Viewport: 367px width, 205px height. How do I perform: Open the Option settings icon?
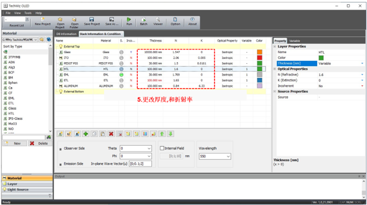pyautogui.click(x=176, y=20)
